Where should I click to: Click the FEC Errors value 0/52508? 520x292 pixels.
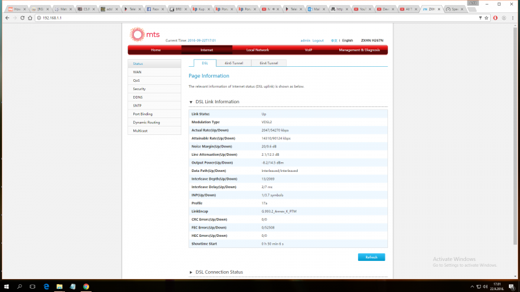point(268,228)
